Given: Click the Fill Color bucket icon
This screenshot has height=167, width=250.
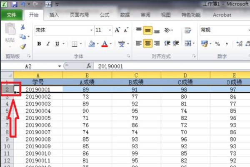Looking at the screenshot, I should (x=92, y=44).
